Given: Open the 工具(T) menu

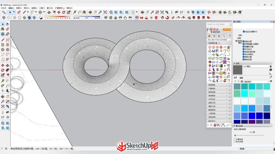Looking at the screenshot, I should pyautogui.click(x=42, y=8).
